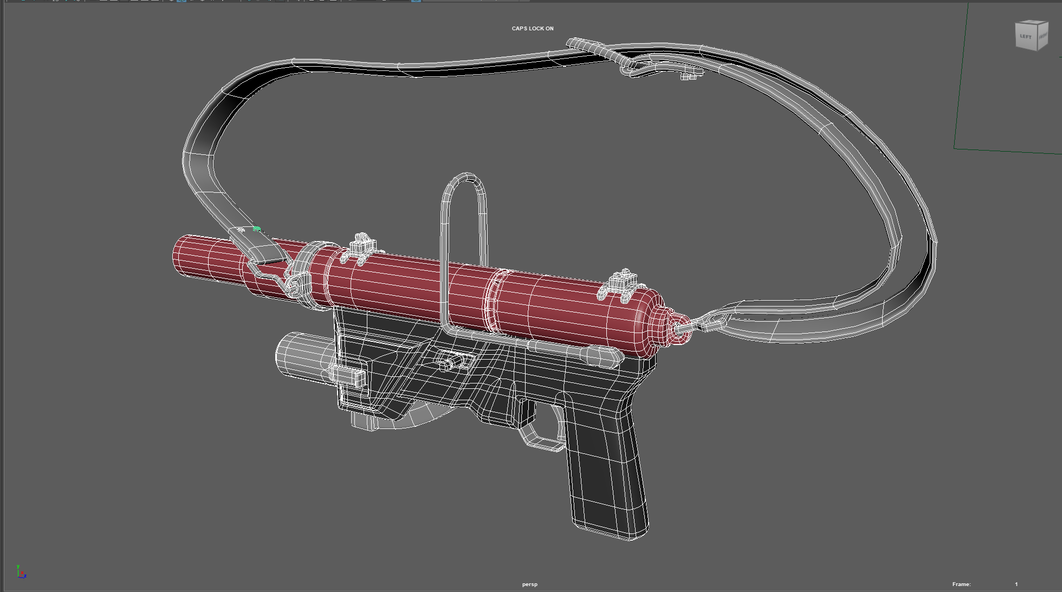1062x592 pixels.
Task: Click the LEFT face of the view cube
Action: click(1026, 37)
